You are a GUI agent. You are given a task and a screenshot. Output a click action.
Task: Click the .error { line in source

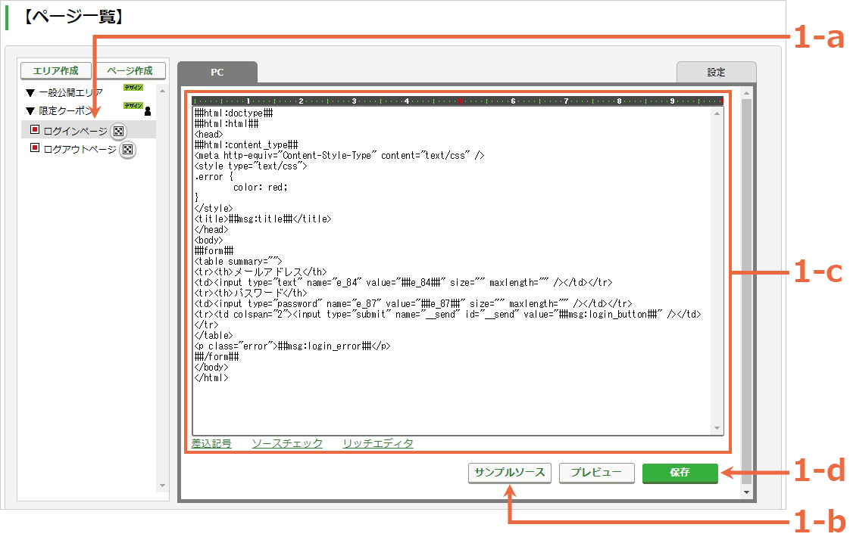click(x=214, y=176)
